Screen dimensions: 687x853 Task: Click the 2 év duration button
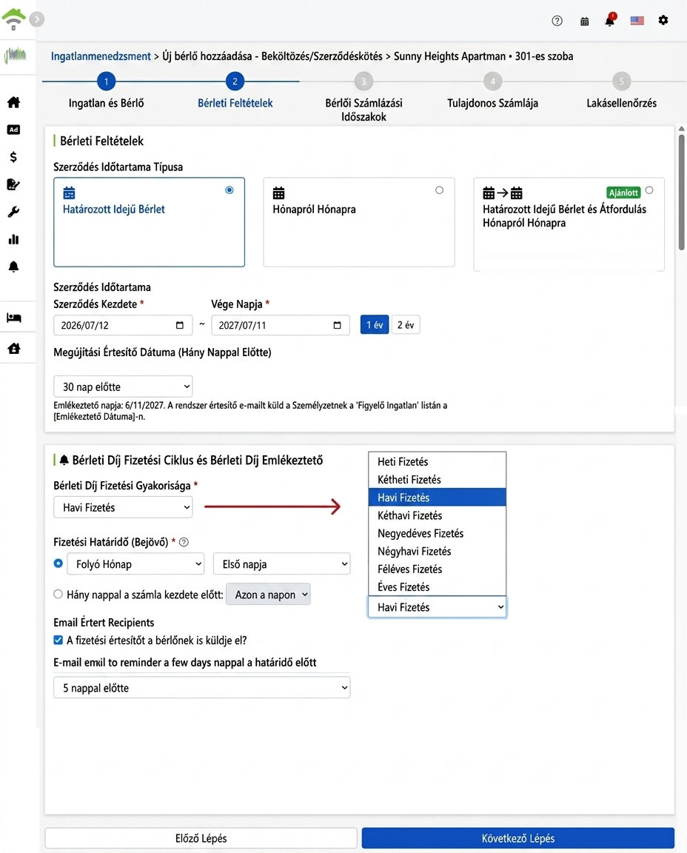(x=406, y=325)
